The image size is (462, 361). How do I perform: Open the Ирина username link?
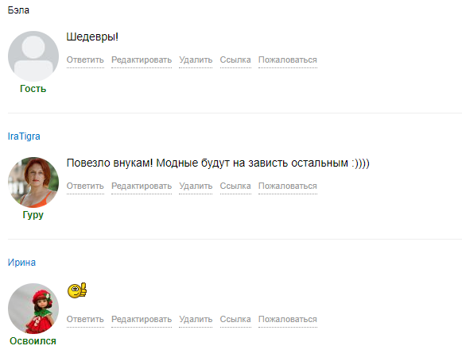click(21, 263)
